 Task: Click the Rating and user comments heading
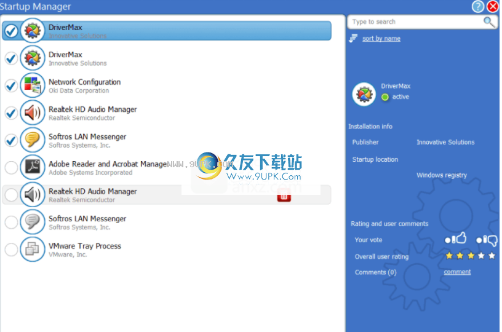coord(389,224)
